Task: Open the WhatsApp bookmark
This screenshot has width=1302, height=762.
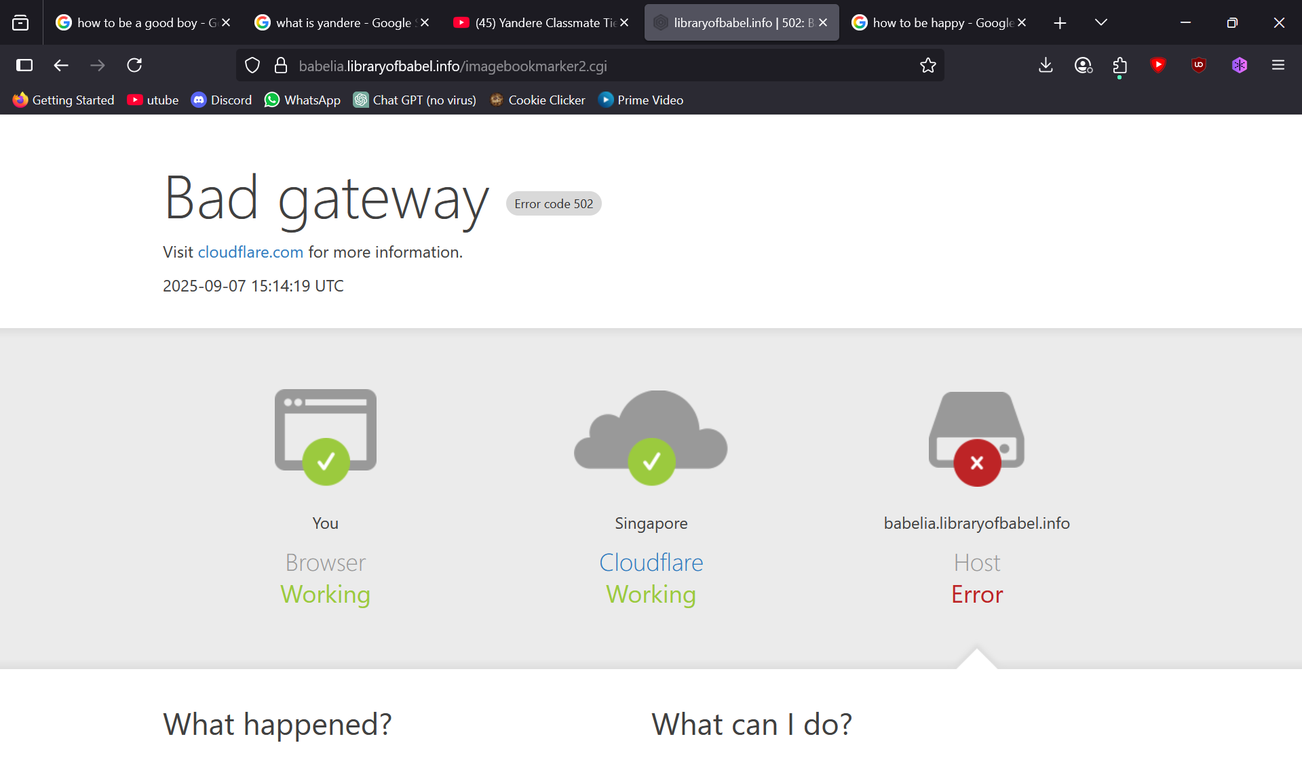Action: coord(303,100)
